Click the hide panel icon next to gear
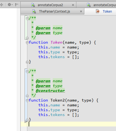 pos(17,5)
